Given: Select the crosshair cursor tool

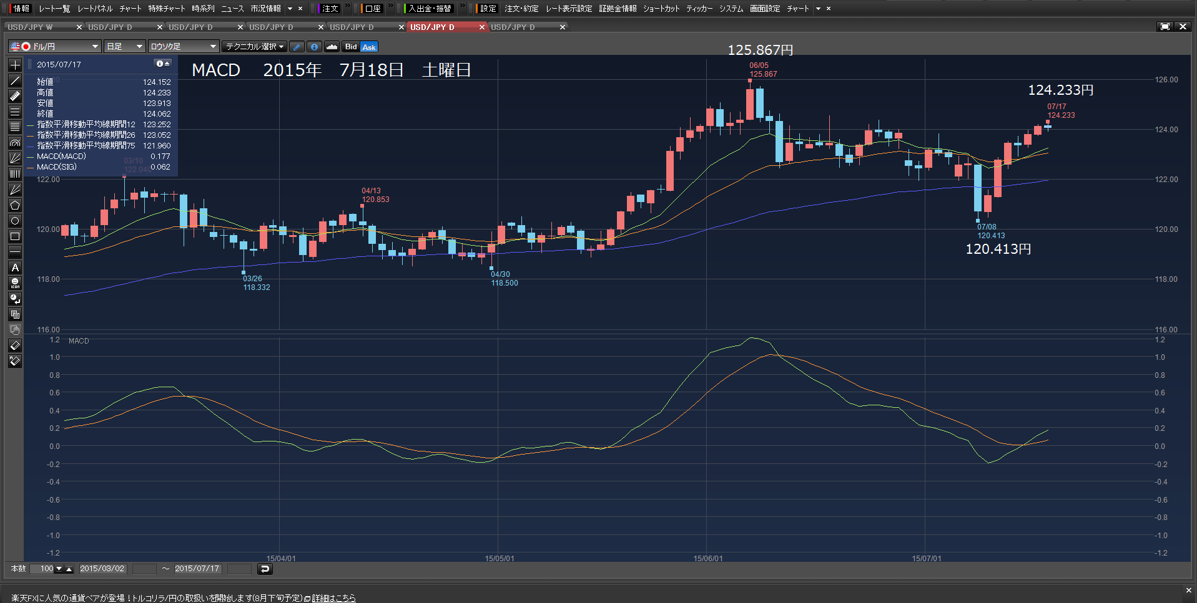Looking at the screenshot, I should 15,65.
